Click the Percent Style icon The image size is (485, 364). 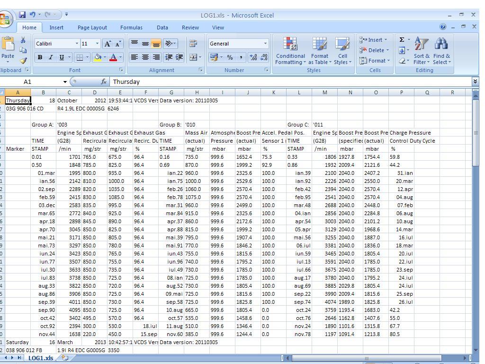click(230, 57)
